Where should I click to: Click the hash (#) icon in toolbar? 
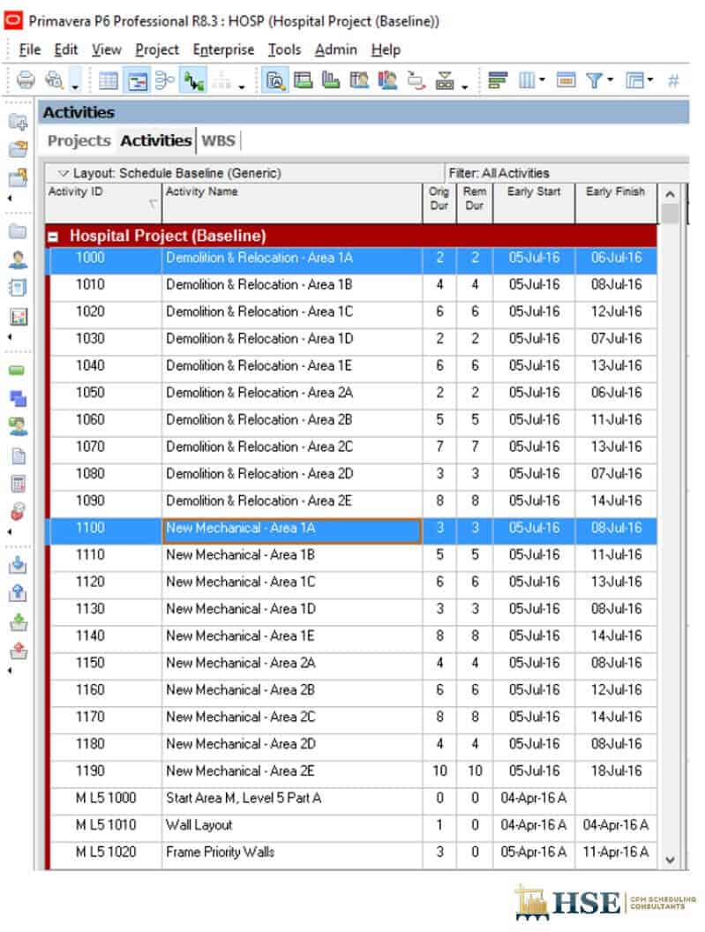click(x=673, y=81)
